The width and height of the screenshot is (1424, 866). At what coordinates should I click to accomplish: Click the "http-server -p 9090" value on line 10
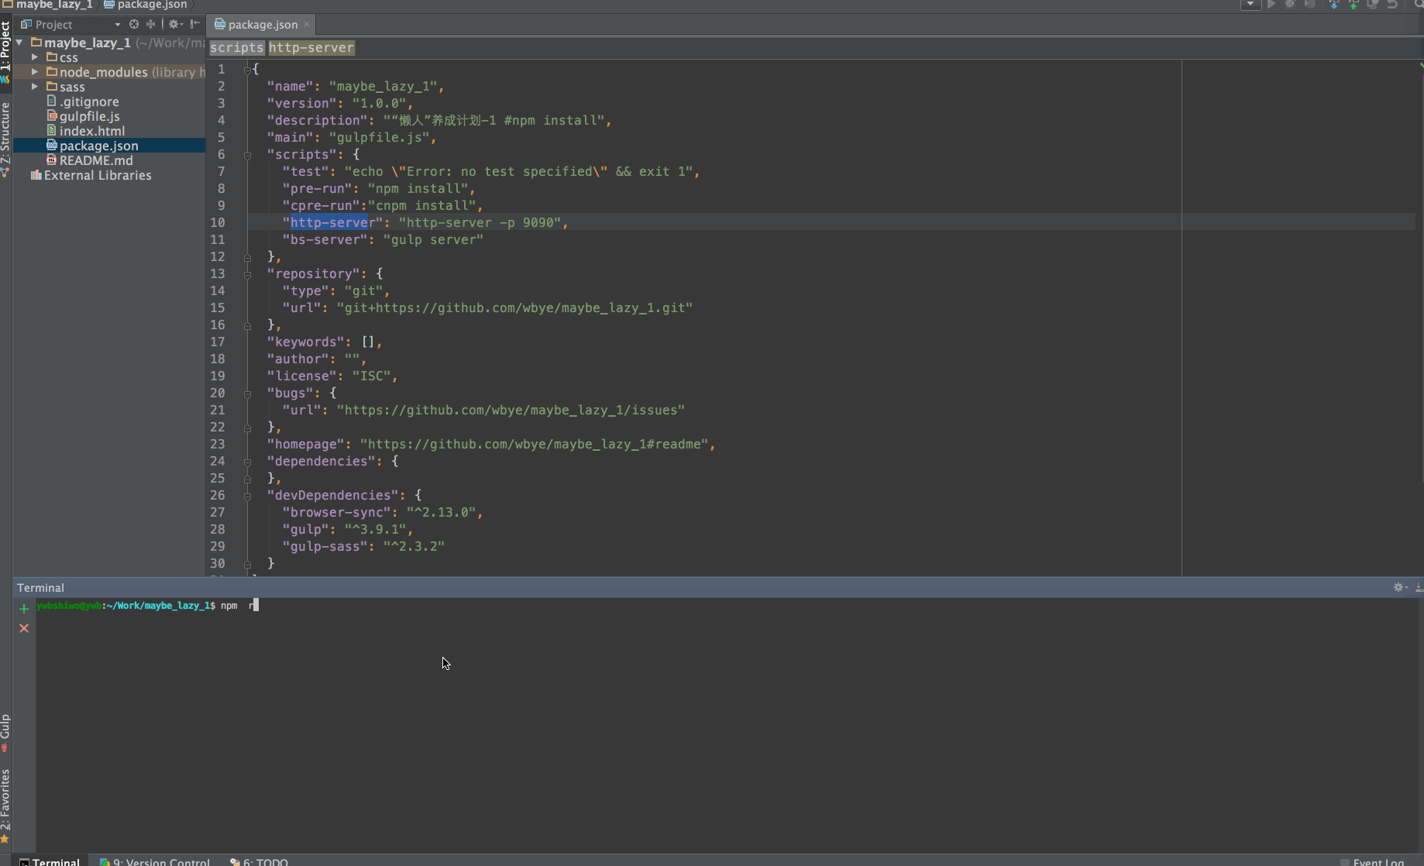[x=480, y=223]
